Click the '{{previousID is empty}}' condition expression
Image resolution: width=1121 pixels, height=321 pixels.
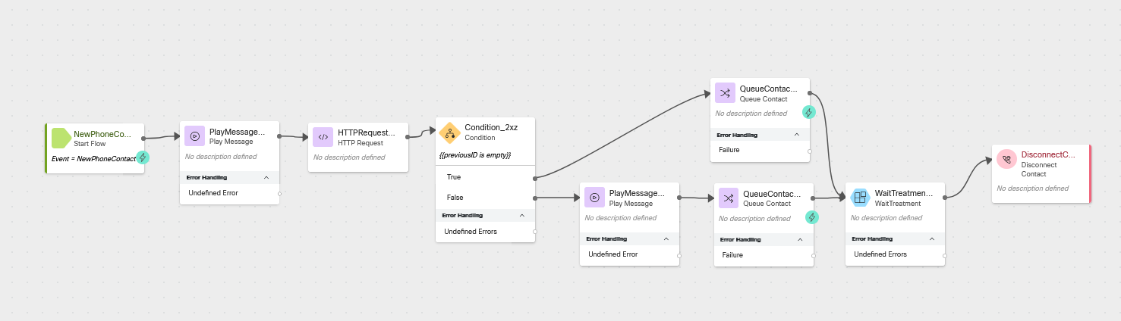pyautogui.click(x=475, y=155)
